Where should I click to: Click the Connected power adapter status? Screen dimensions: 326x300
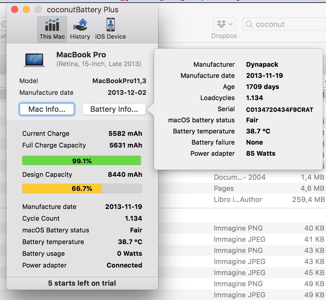point(124,265)
